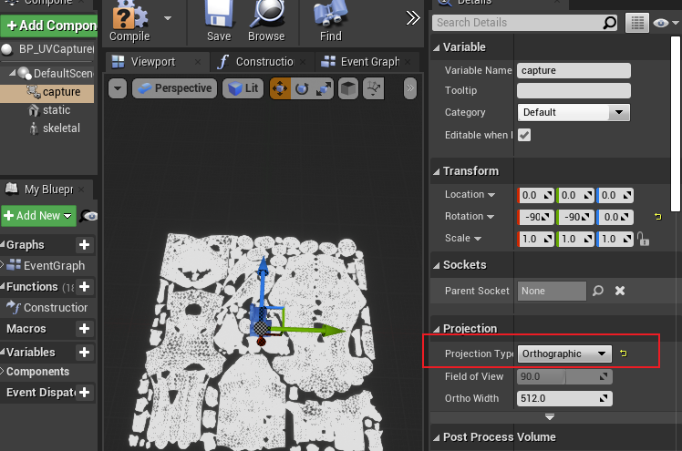Click the Browse toolbar icon
This screenshot has height=451, width=682.
[266, 22]
